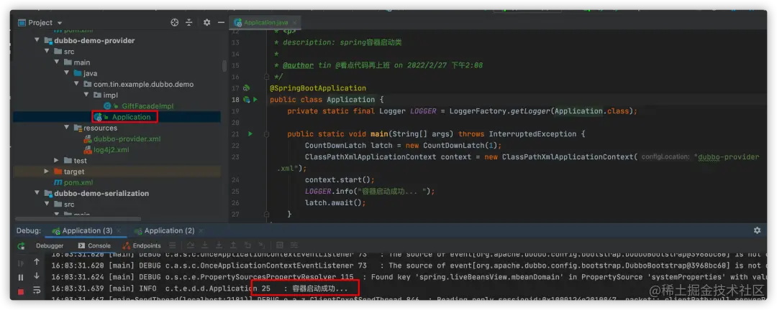Hide the Project tool window (minus icon)
This screenshot has width=777, height=310.
(x=221, y=23)
